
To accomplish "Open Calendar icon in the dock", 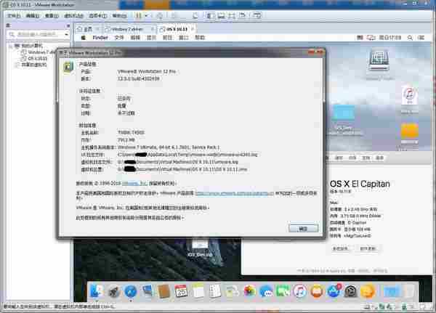I will click(x=182, y=292).
